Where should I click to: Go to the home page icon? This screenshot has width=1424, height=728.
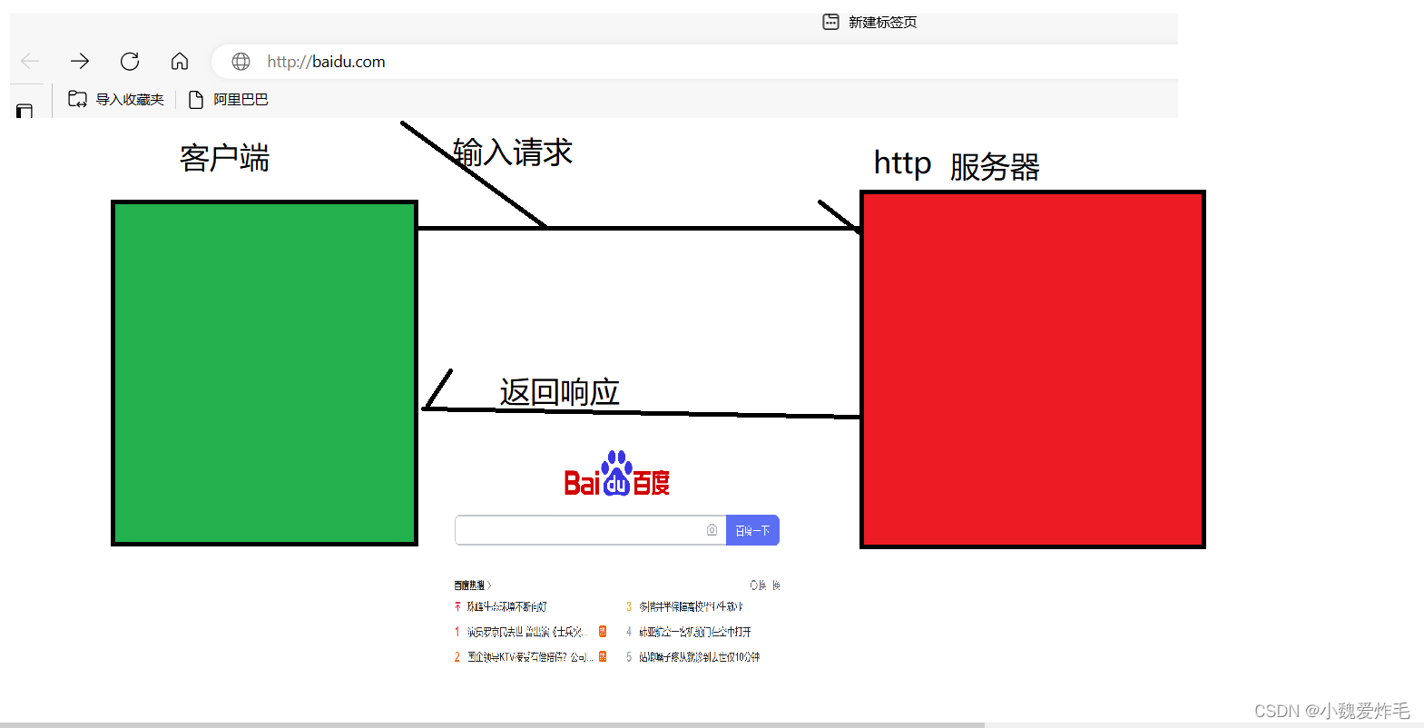coord(180,61)
